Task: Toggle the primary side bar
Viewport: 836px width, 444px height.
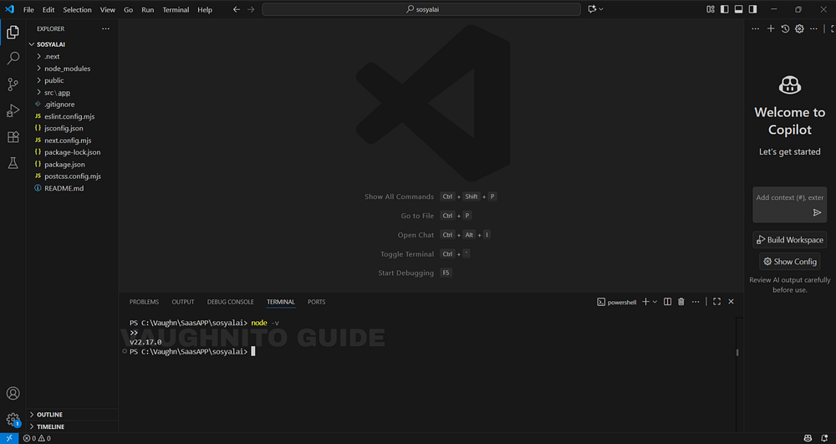Action: tap(724, 9)
